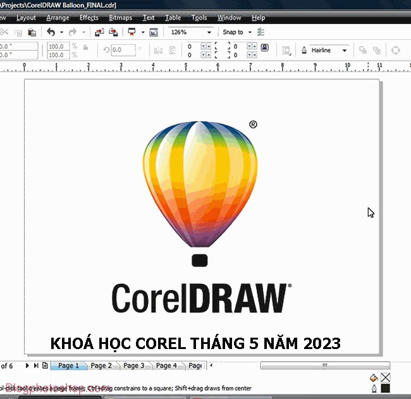Click the bottom-left corner roundness field
This screenshot has height=399, width=411.
click(193, 55)
